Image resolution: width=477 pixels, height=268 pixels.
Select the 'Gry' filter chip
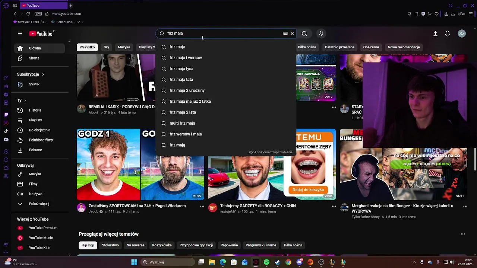pos(106,47)
